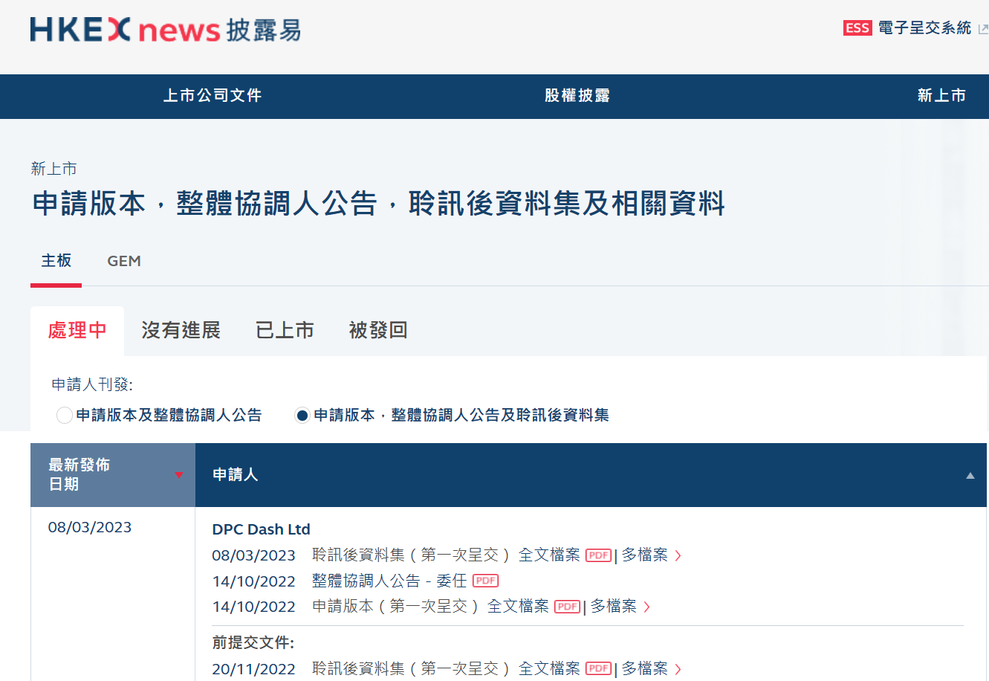Viewport: 989px width, 681px height.
Task: Open the HKEX news 披露易 logo homepage
Action: [165, 30]
